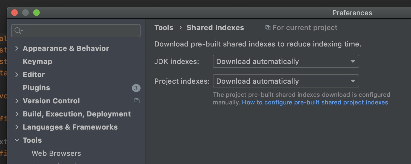Expand the Version Control section
This screenshot has width=411, height=164.
click(17, 101)
